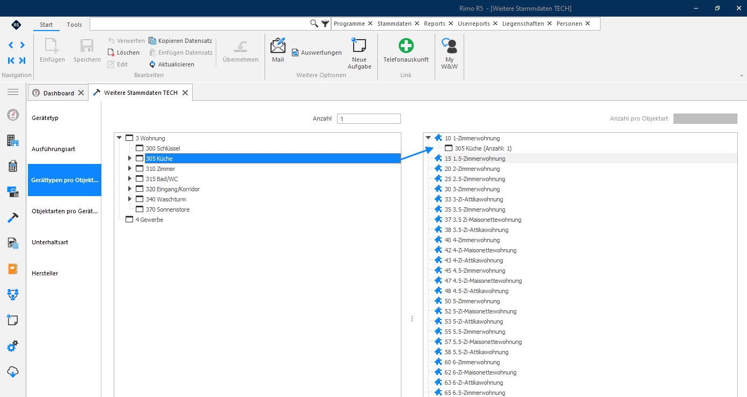
Task: Open the Ausführungsart section
Action: tap(64, 149)
